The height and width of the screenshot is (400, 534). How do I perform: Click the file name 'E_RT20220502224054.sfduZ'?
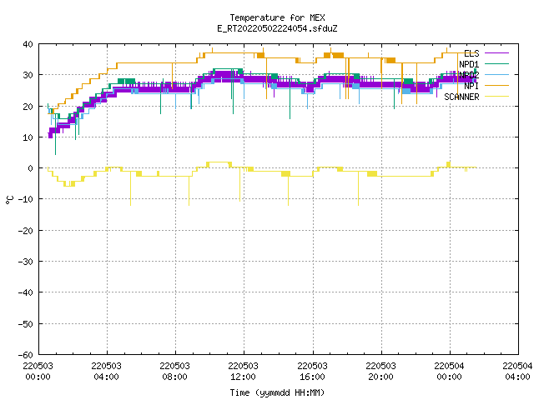[277, 28]
